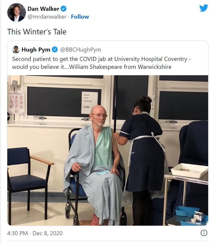Open Dan Walker's profile avatar
The image size is (214, 244).
17,13
